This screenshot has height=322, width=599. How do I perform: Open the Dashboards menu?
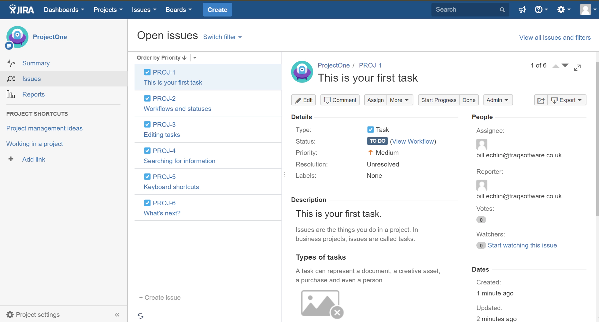point(63,9)
